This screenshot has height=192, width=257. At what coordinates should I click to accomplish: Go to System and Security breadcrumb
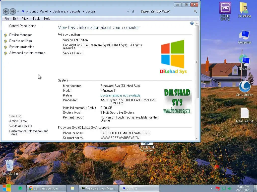point(66,11)
